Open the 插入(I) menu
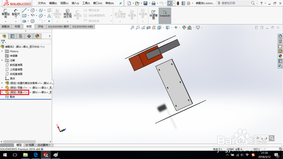Viewport: 283px width, 159px height. [x=75, y=3]
